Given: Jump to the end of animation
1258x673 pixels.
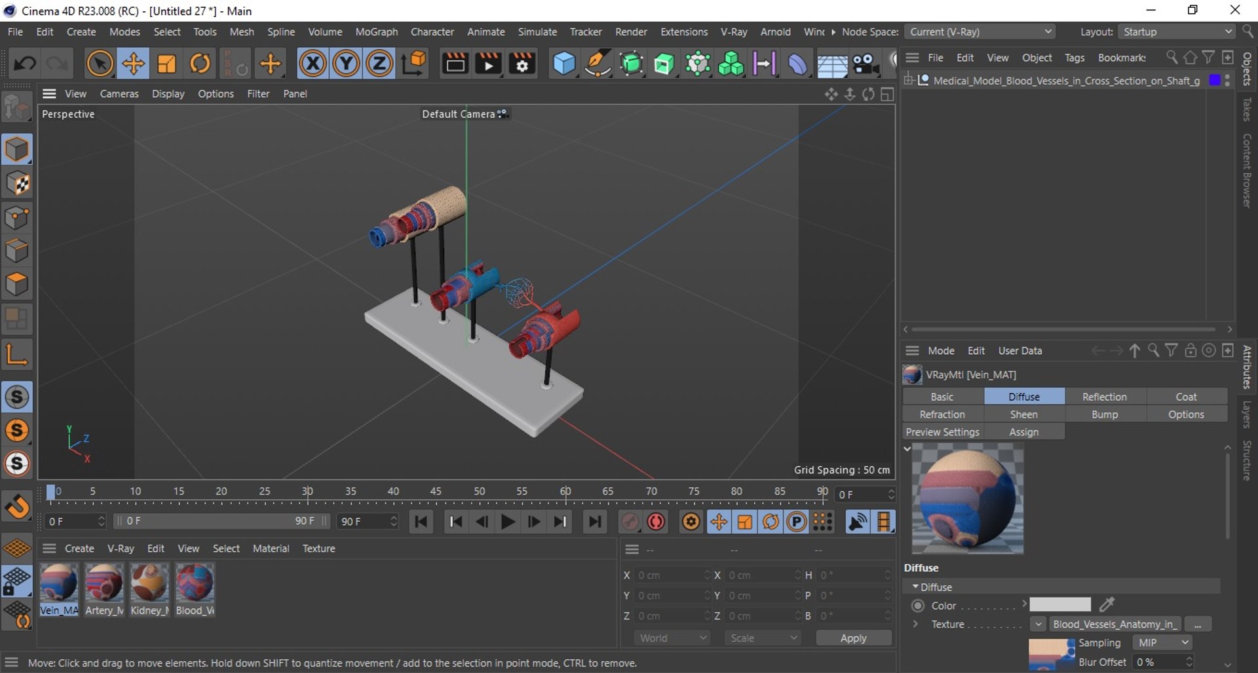Looking at the screenshot, I should click(594, 522).
